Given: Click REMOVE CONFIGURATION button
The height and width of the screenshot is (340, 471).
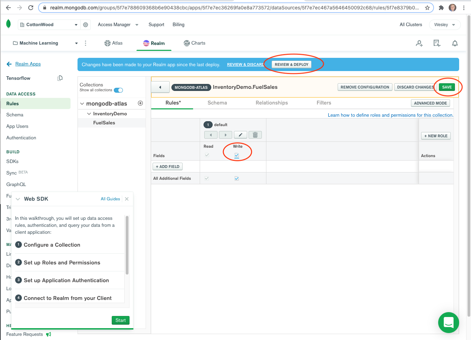Looking at the screenshot, I should pyautogui.click(x=365, y=87).
